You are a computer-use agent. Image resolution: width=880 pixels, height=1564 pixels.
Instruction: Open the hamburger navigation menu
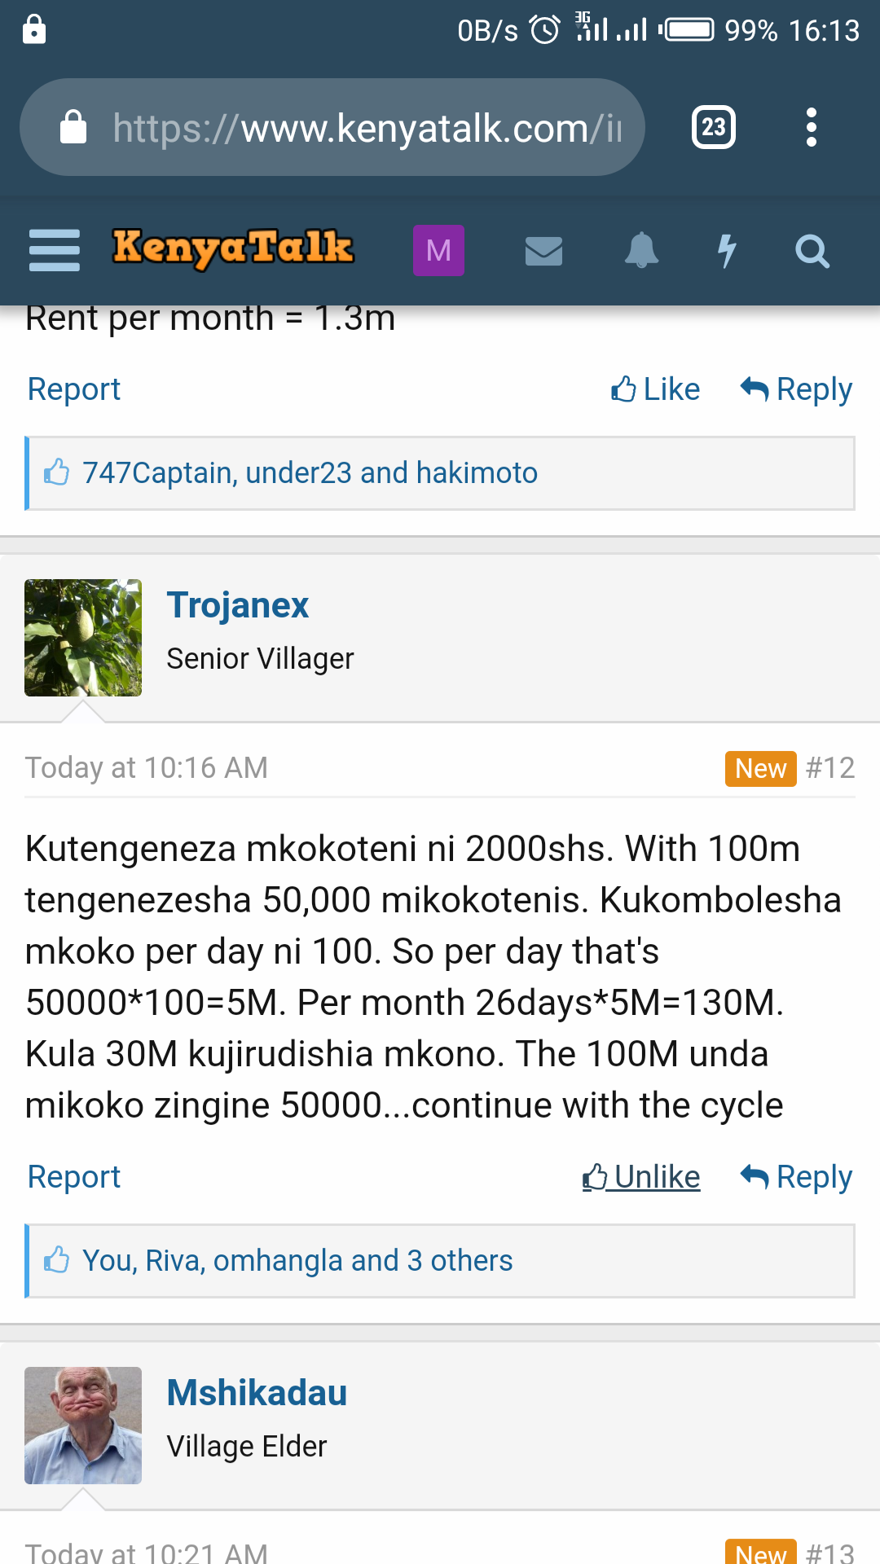click(x=54, y=250)
